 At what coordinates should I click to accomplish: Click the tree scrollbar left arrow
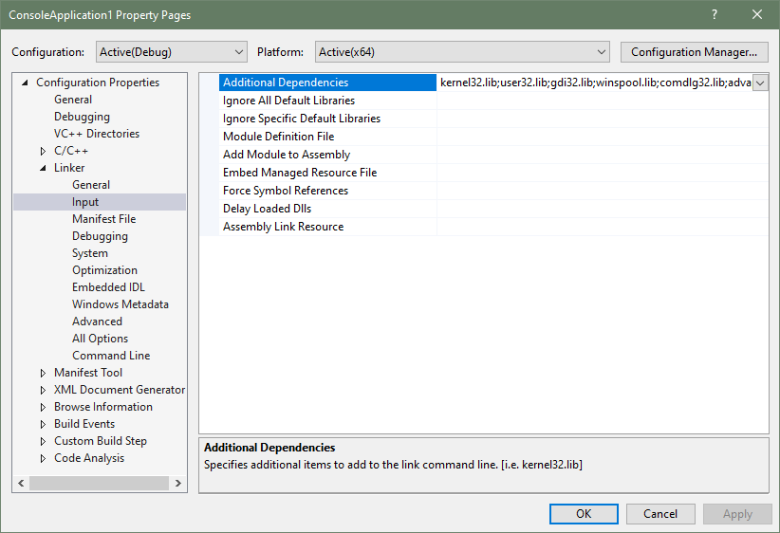coord(21,483)
